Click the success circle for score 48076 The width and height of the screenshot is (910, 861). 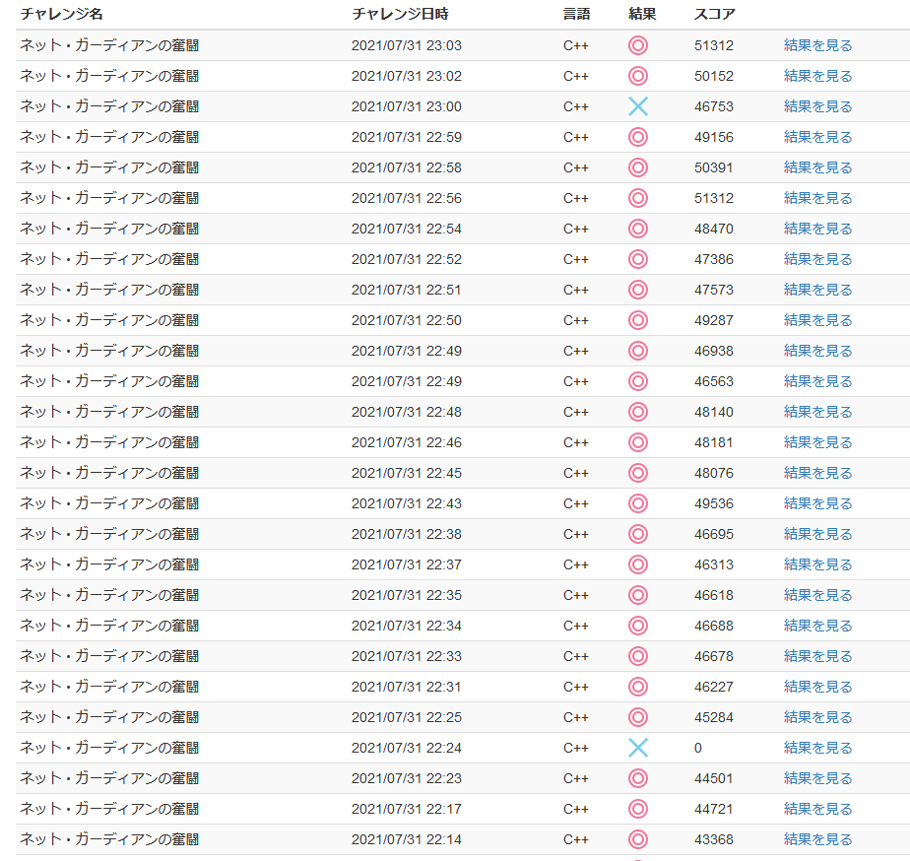click(638, 473)
